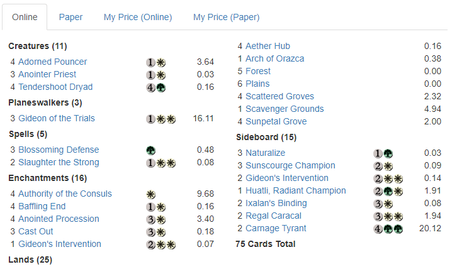Click the green mana symbol beside Blossoming Defense
This screenshot has height=279, width=452.
(151, 150)
